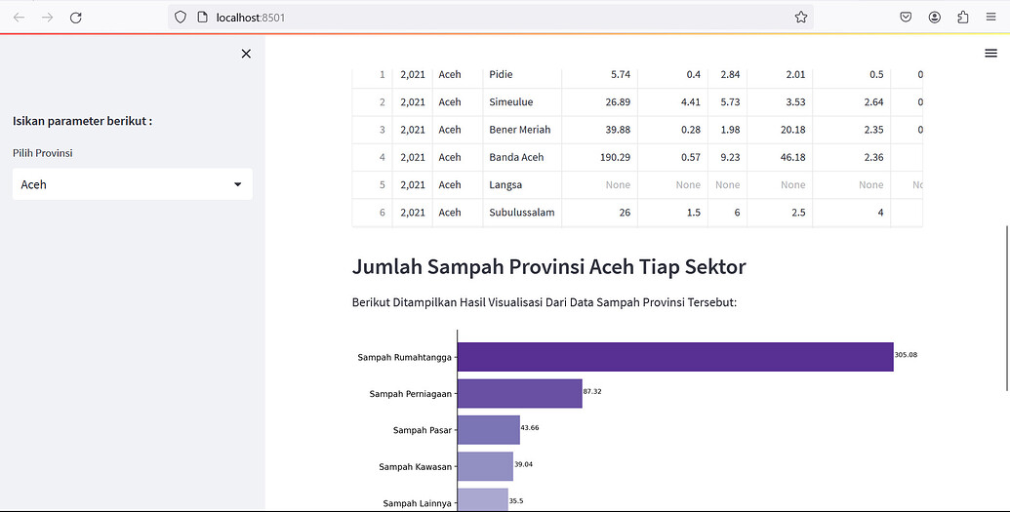Click the shield tracking protection icon
The height and width of the screenshot is (512, 1010).
tap(181, 18)
